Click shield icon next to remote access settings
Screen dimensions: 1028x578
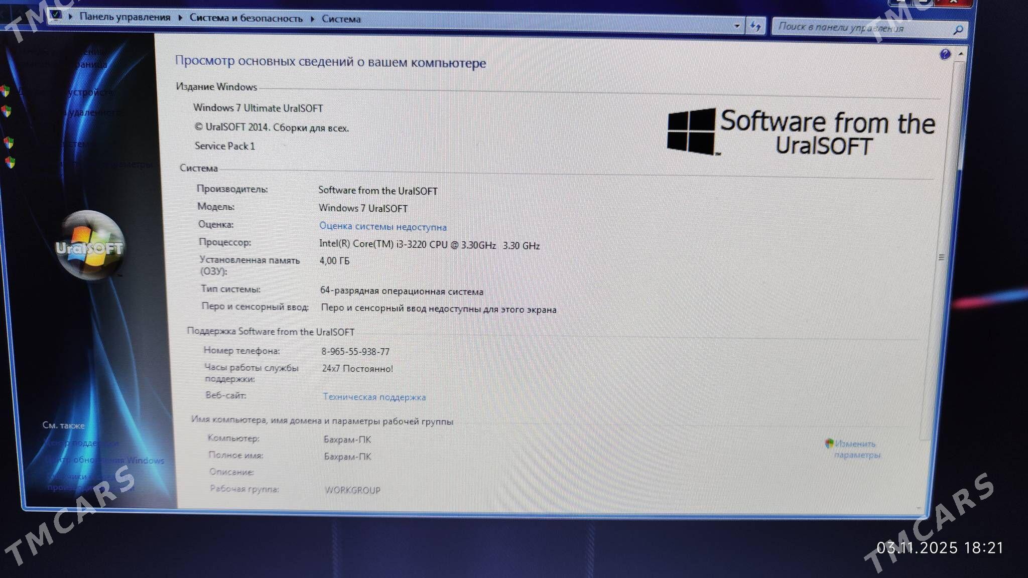pos(7,111)
